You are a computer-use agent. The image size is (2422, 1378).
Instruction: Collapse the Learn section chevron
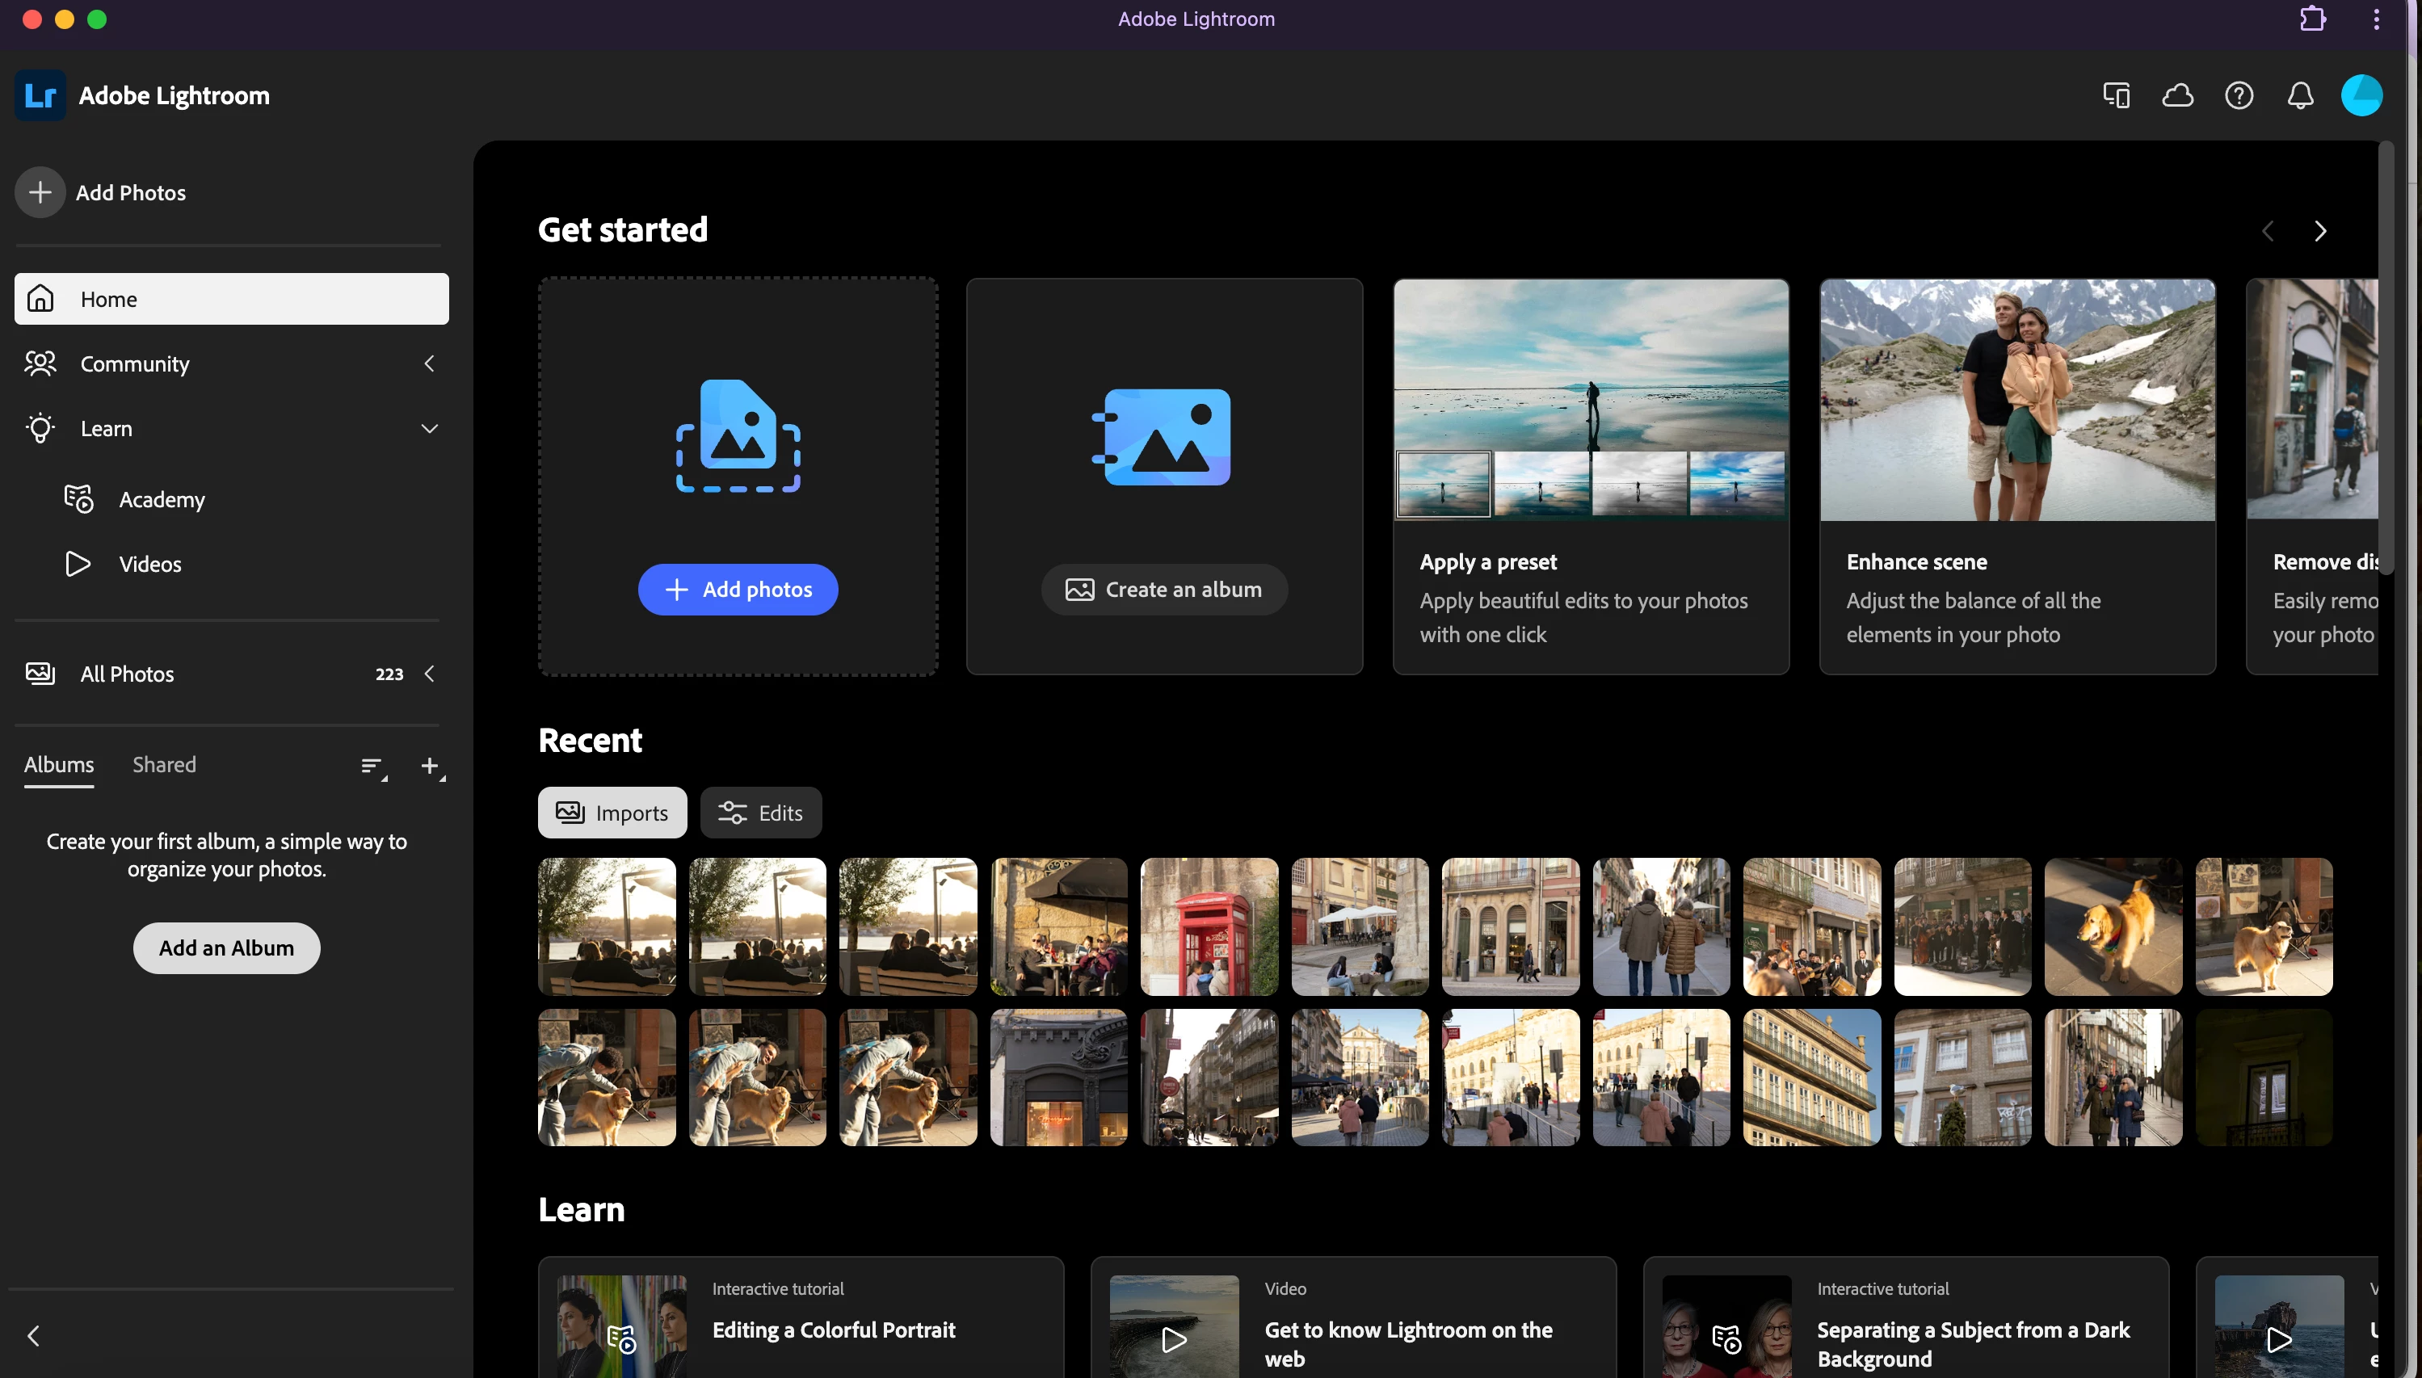pos(430,429)
